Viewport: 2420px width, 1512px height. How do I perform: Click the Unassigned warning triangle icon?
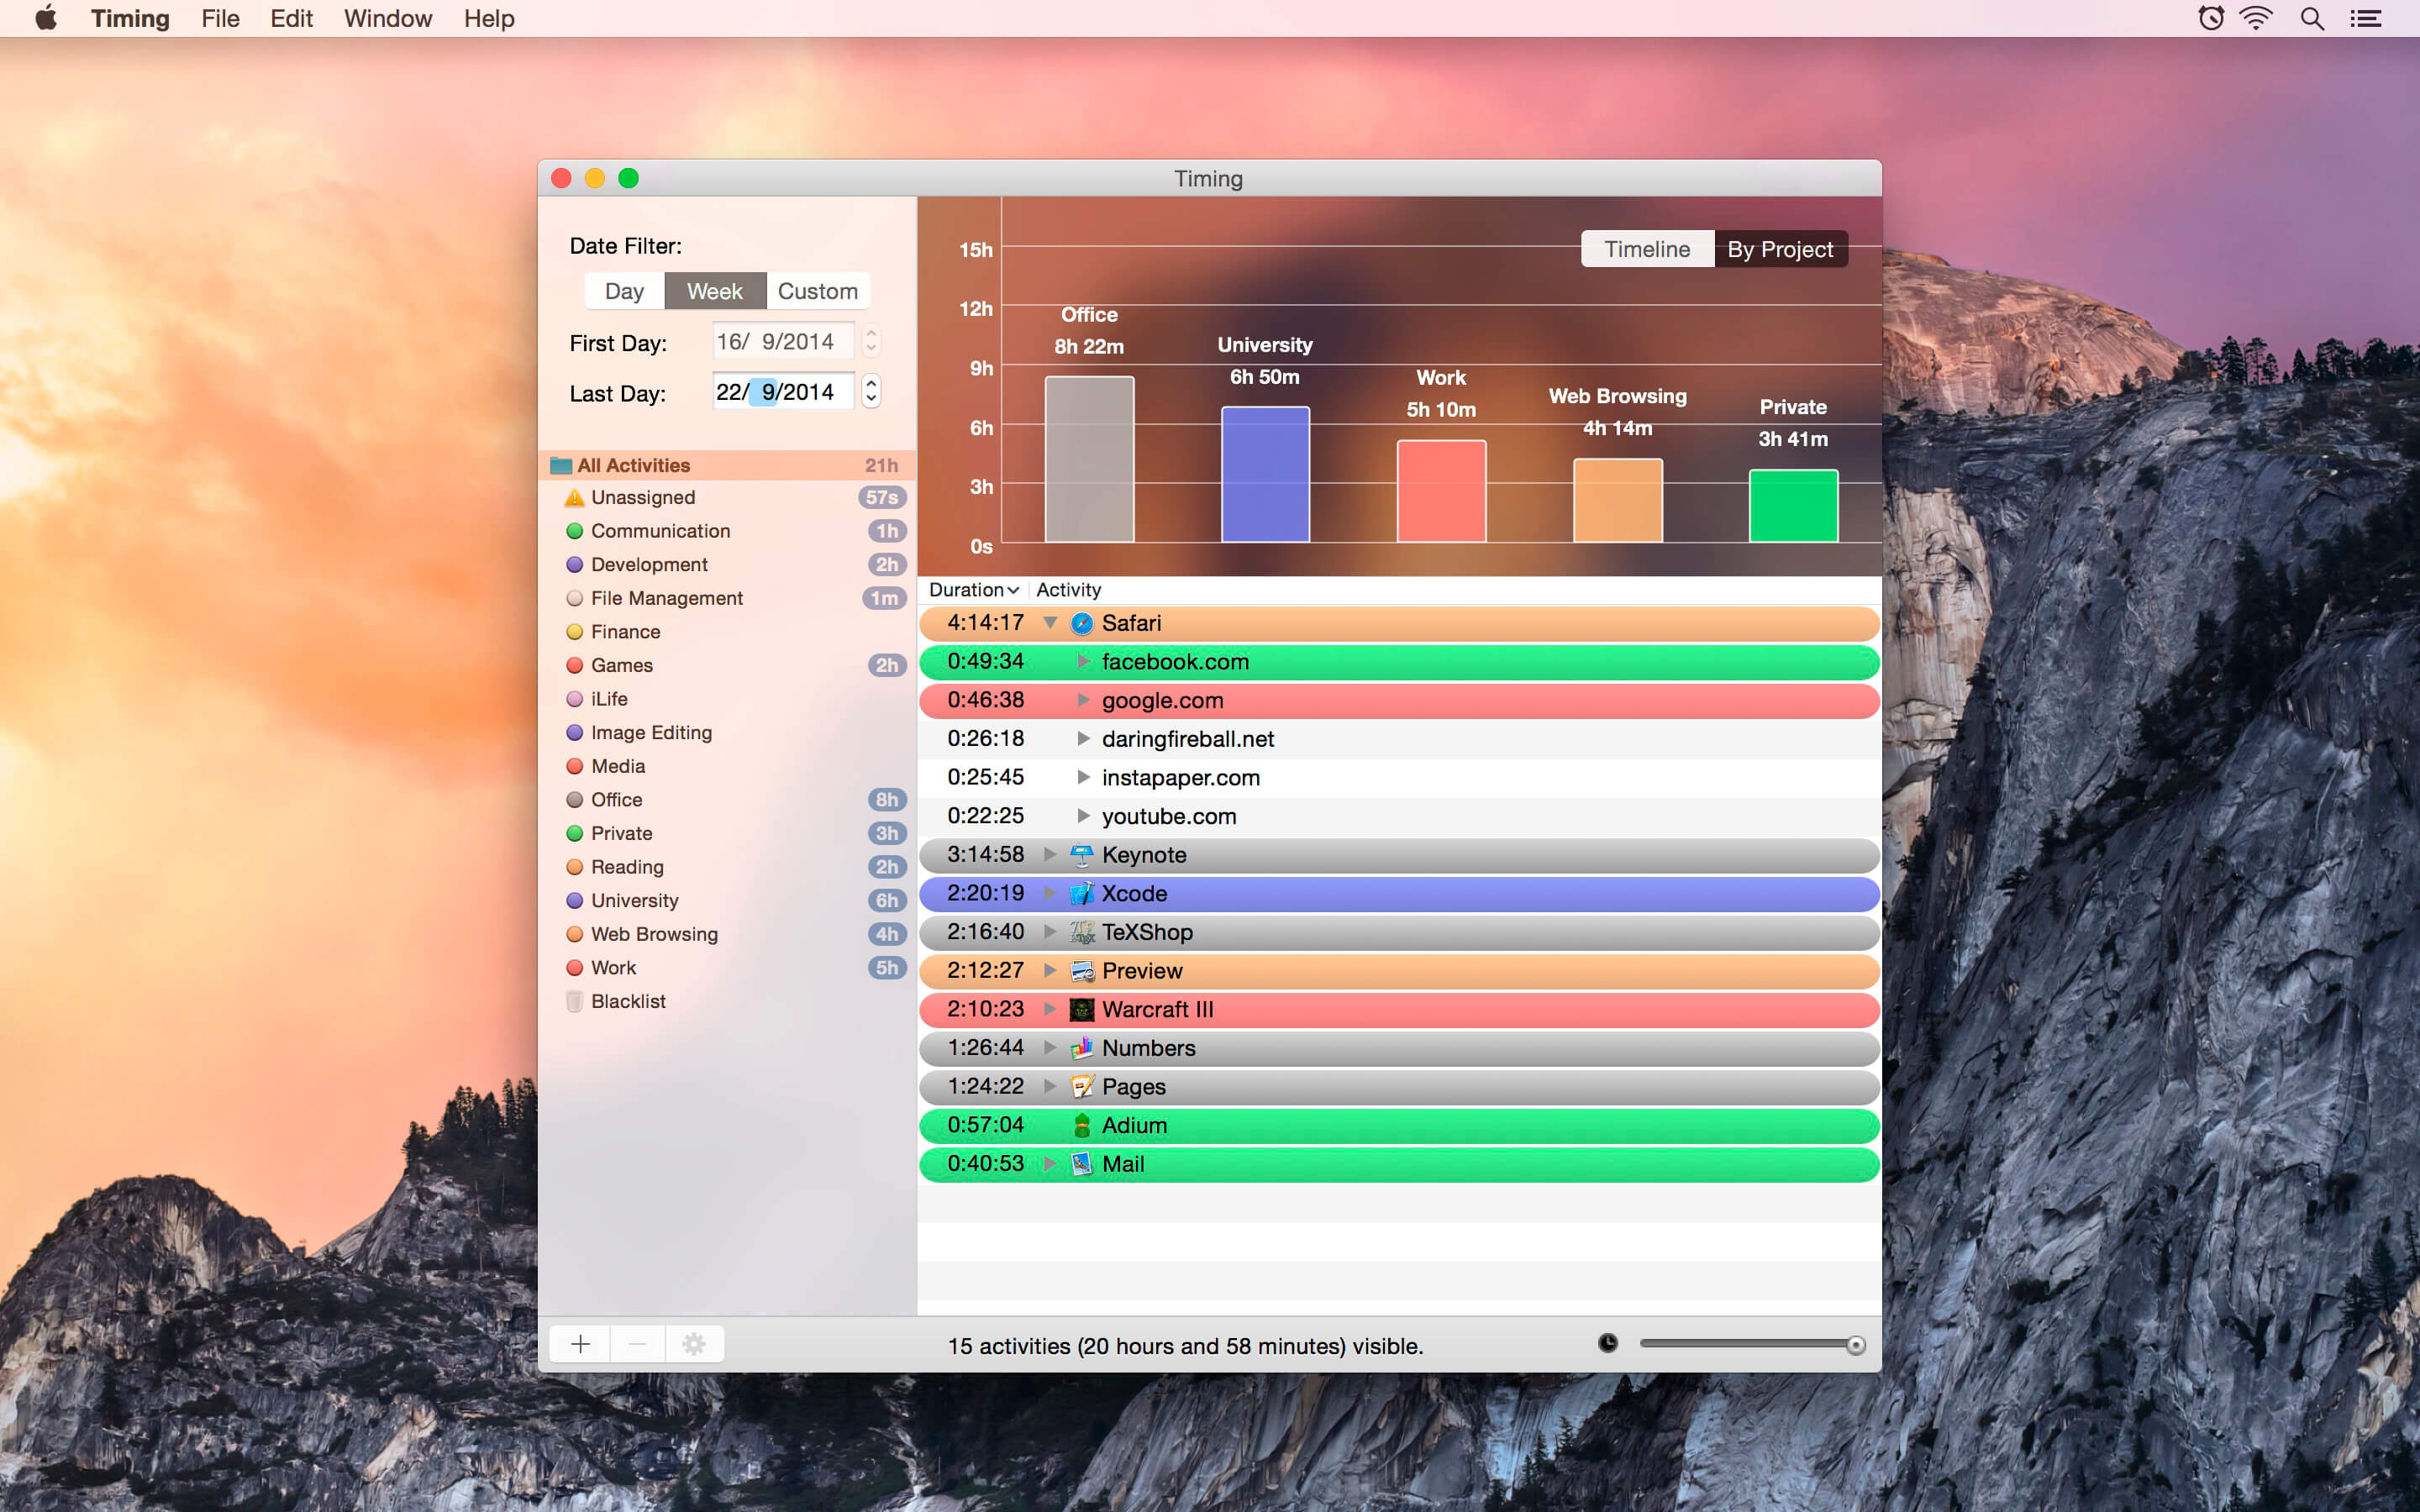pos(574,497)
